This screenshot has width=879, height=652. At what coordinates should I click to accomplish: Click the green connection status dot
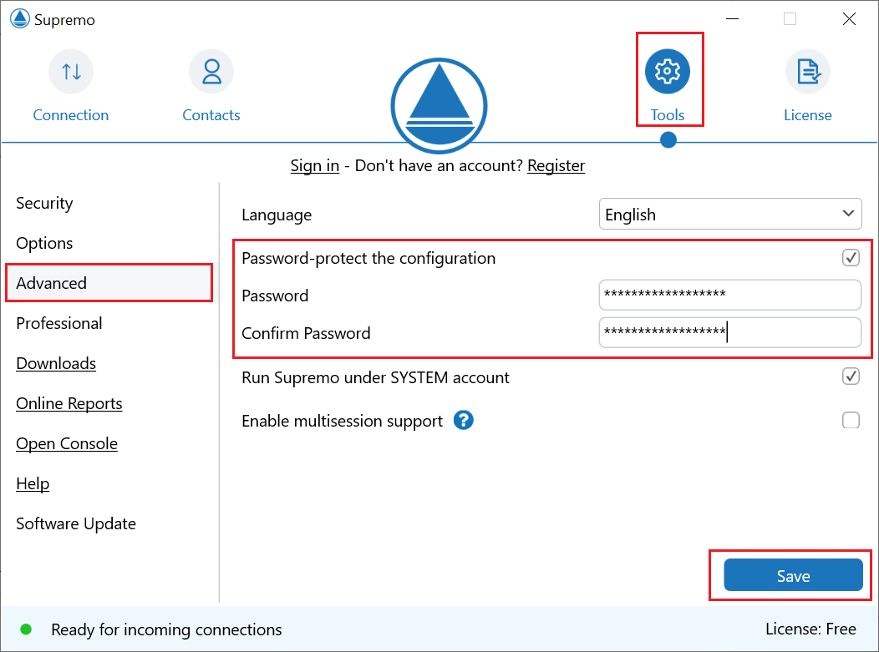[26, 629]
